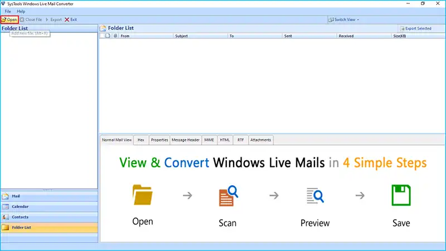Click the Exit toolbar button
Viewport: 446px width, 251px height.
click(x=71, y=20)
